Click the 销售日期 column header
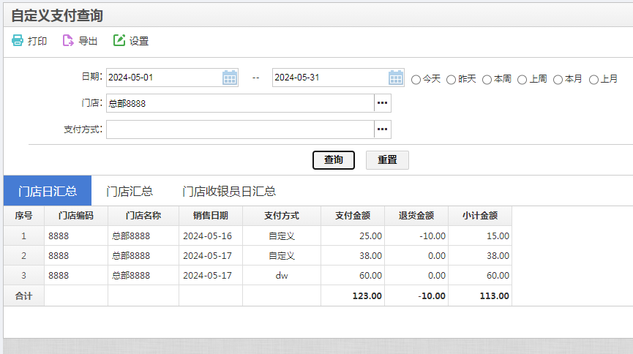Screen dimensions: 633x354 point(211,216)
